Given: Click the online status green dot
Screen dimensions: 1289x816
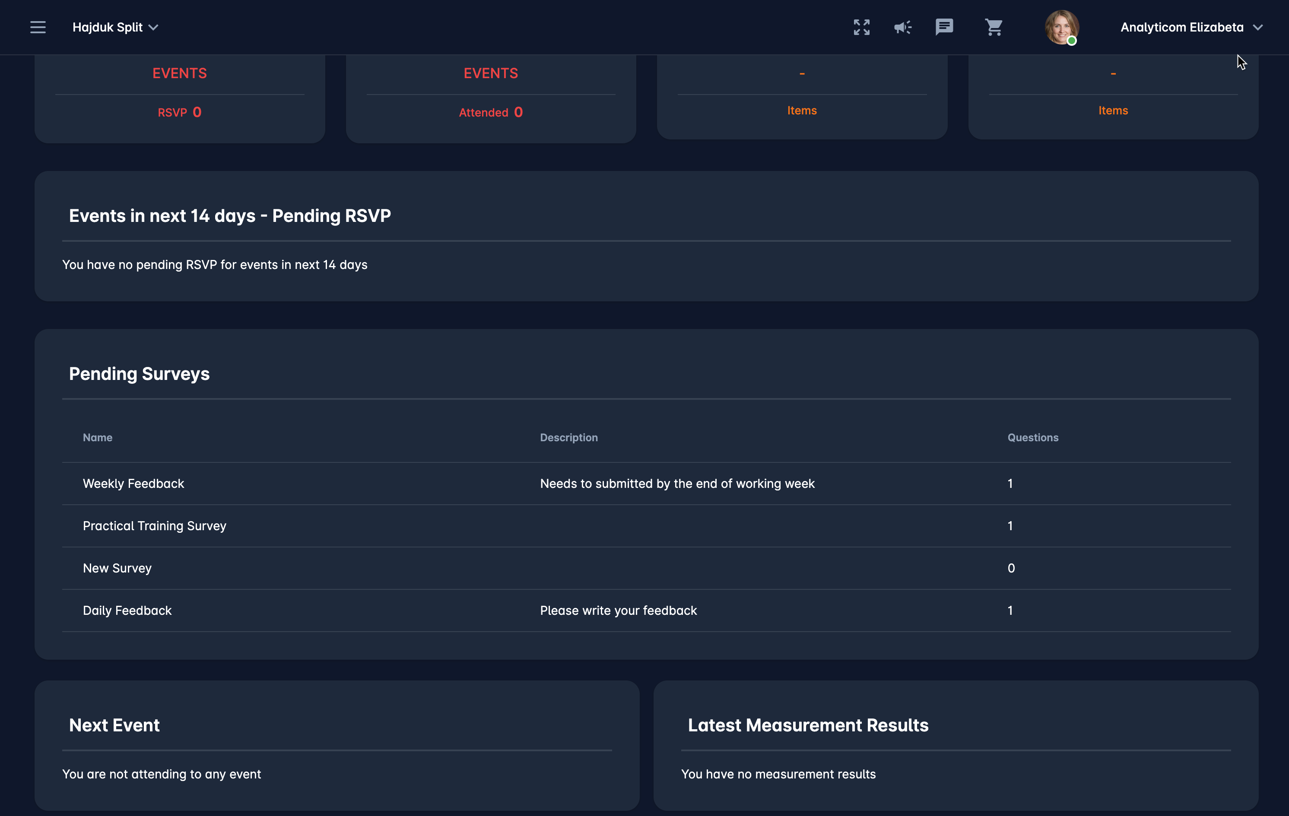Looking at the screenshot, I should coord(1071,41).
